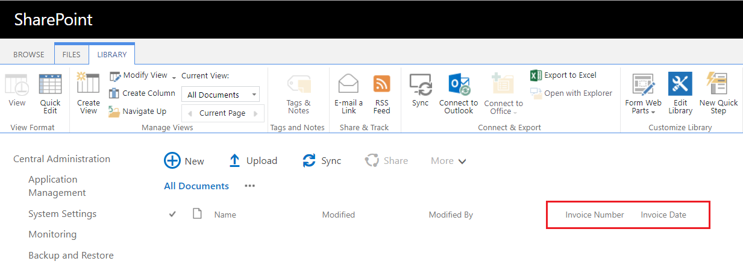Switch to the FILES tab
Image resolution: width=743 pixels, height=267 pixels.
tap(72, 54)
